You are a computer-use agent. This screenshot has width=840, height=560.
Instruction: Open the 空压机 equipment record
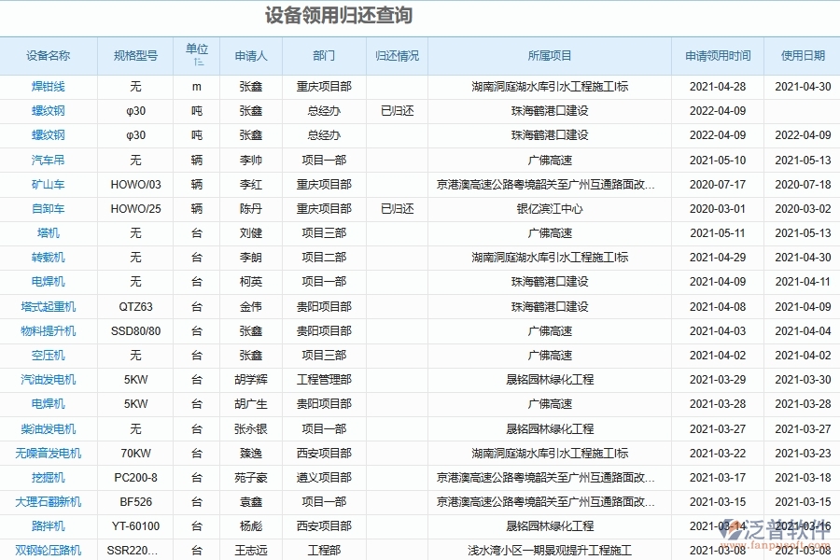point(49,355)
